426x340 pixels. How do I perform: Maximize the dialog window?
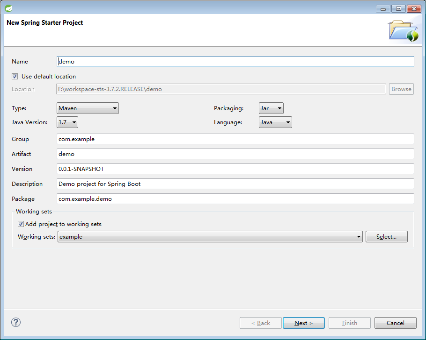pyautogui.click(x=398, y=9)
